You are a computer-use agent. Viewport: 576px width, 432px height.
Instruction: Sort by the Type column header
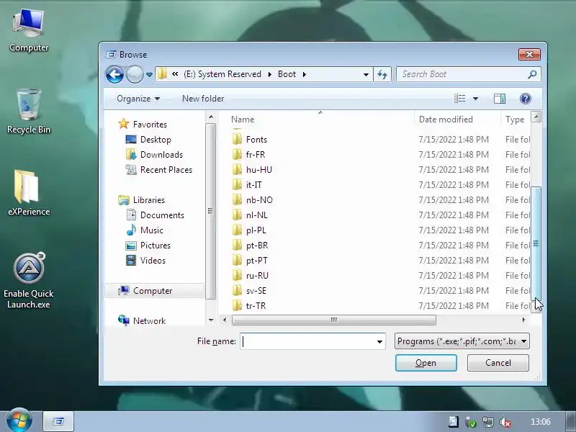coord(515,120)
